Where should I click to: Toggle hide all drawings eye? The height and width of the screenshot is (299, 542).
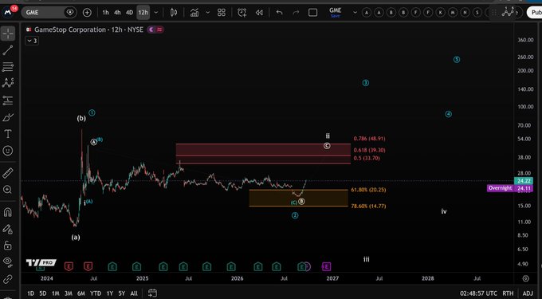[8, 262]
